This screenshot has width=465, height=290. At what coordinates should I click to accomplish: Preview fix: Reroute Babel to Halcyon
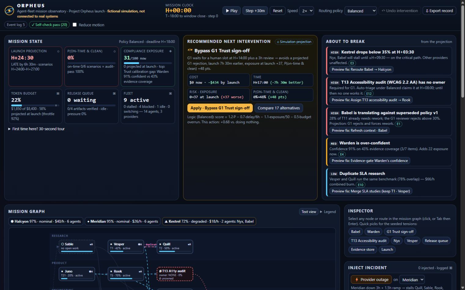click(x=361, y=70)
